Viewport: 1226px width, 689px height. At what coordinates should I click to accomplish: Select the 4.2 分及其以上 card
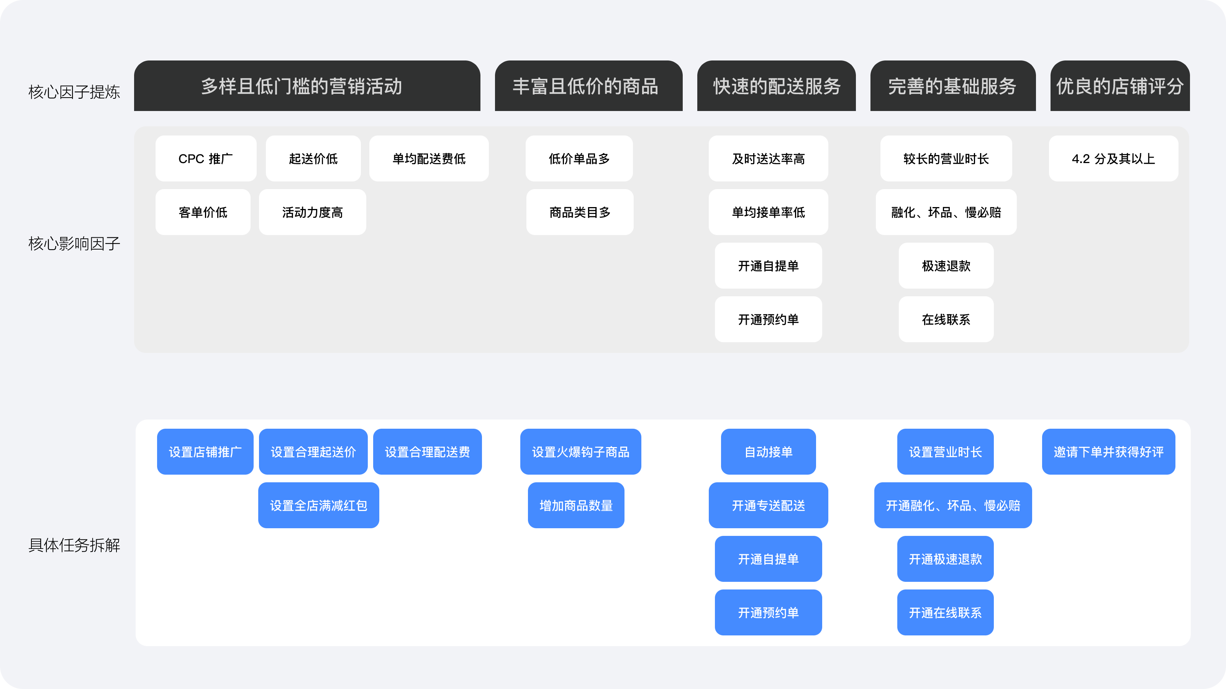pyautogui.click(x=1113, y=158)
